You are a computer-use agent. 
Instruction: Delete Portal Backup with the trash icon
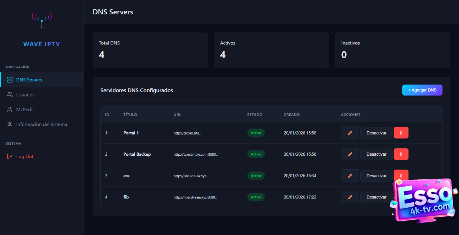pos(401,154)
